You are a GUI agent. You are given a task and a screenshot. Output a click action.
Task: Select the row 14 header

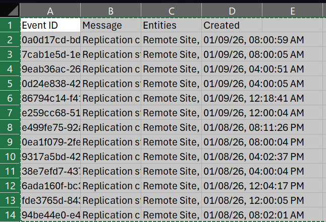click(x=10, y=214)
